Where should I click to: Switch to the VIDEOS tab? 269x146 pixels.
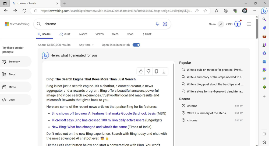[100, 34]
